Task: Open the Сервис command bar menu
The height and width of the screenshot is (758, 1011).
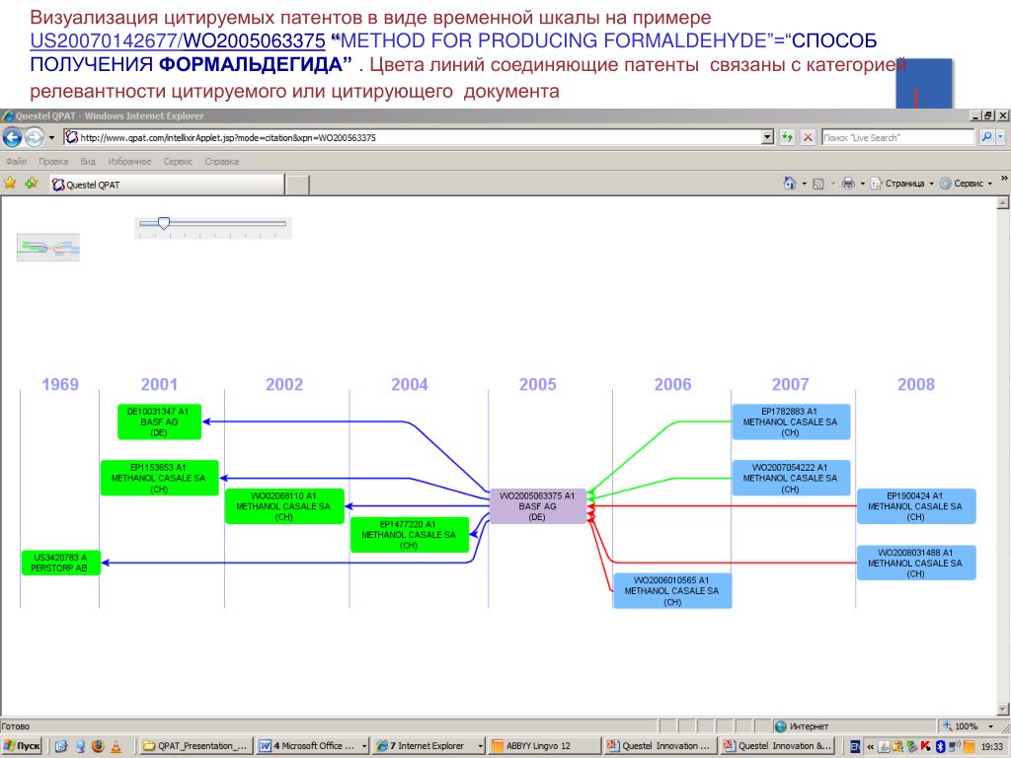Action: pos(966,184)
